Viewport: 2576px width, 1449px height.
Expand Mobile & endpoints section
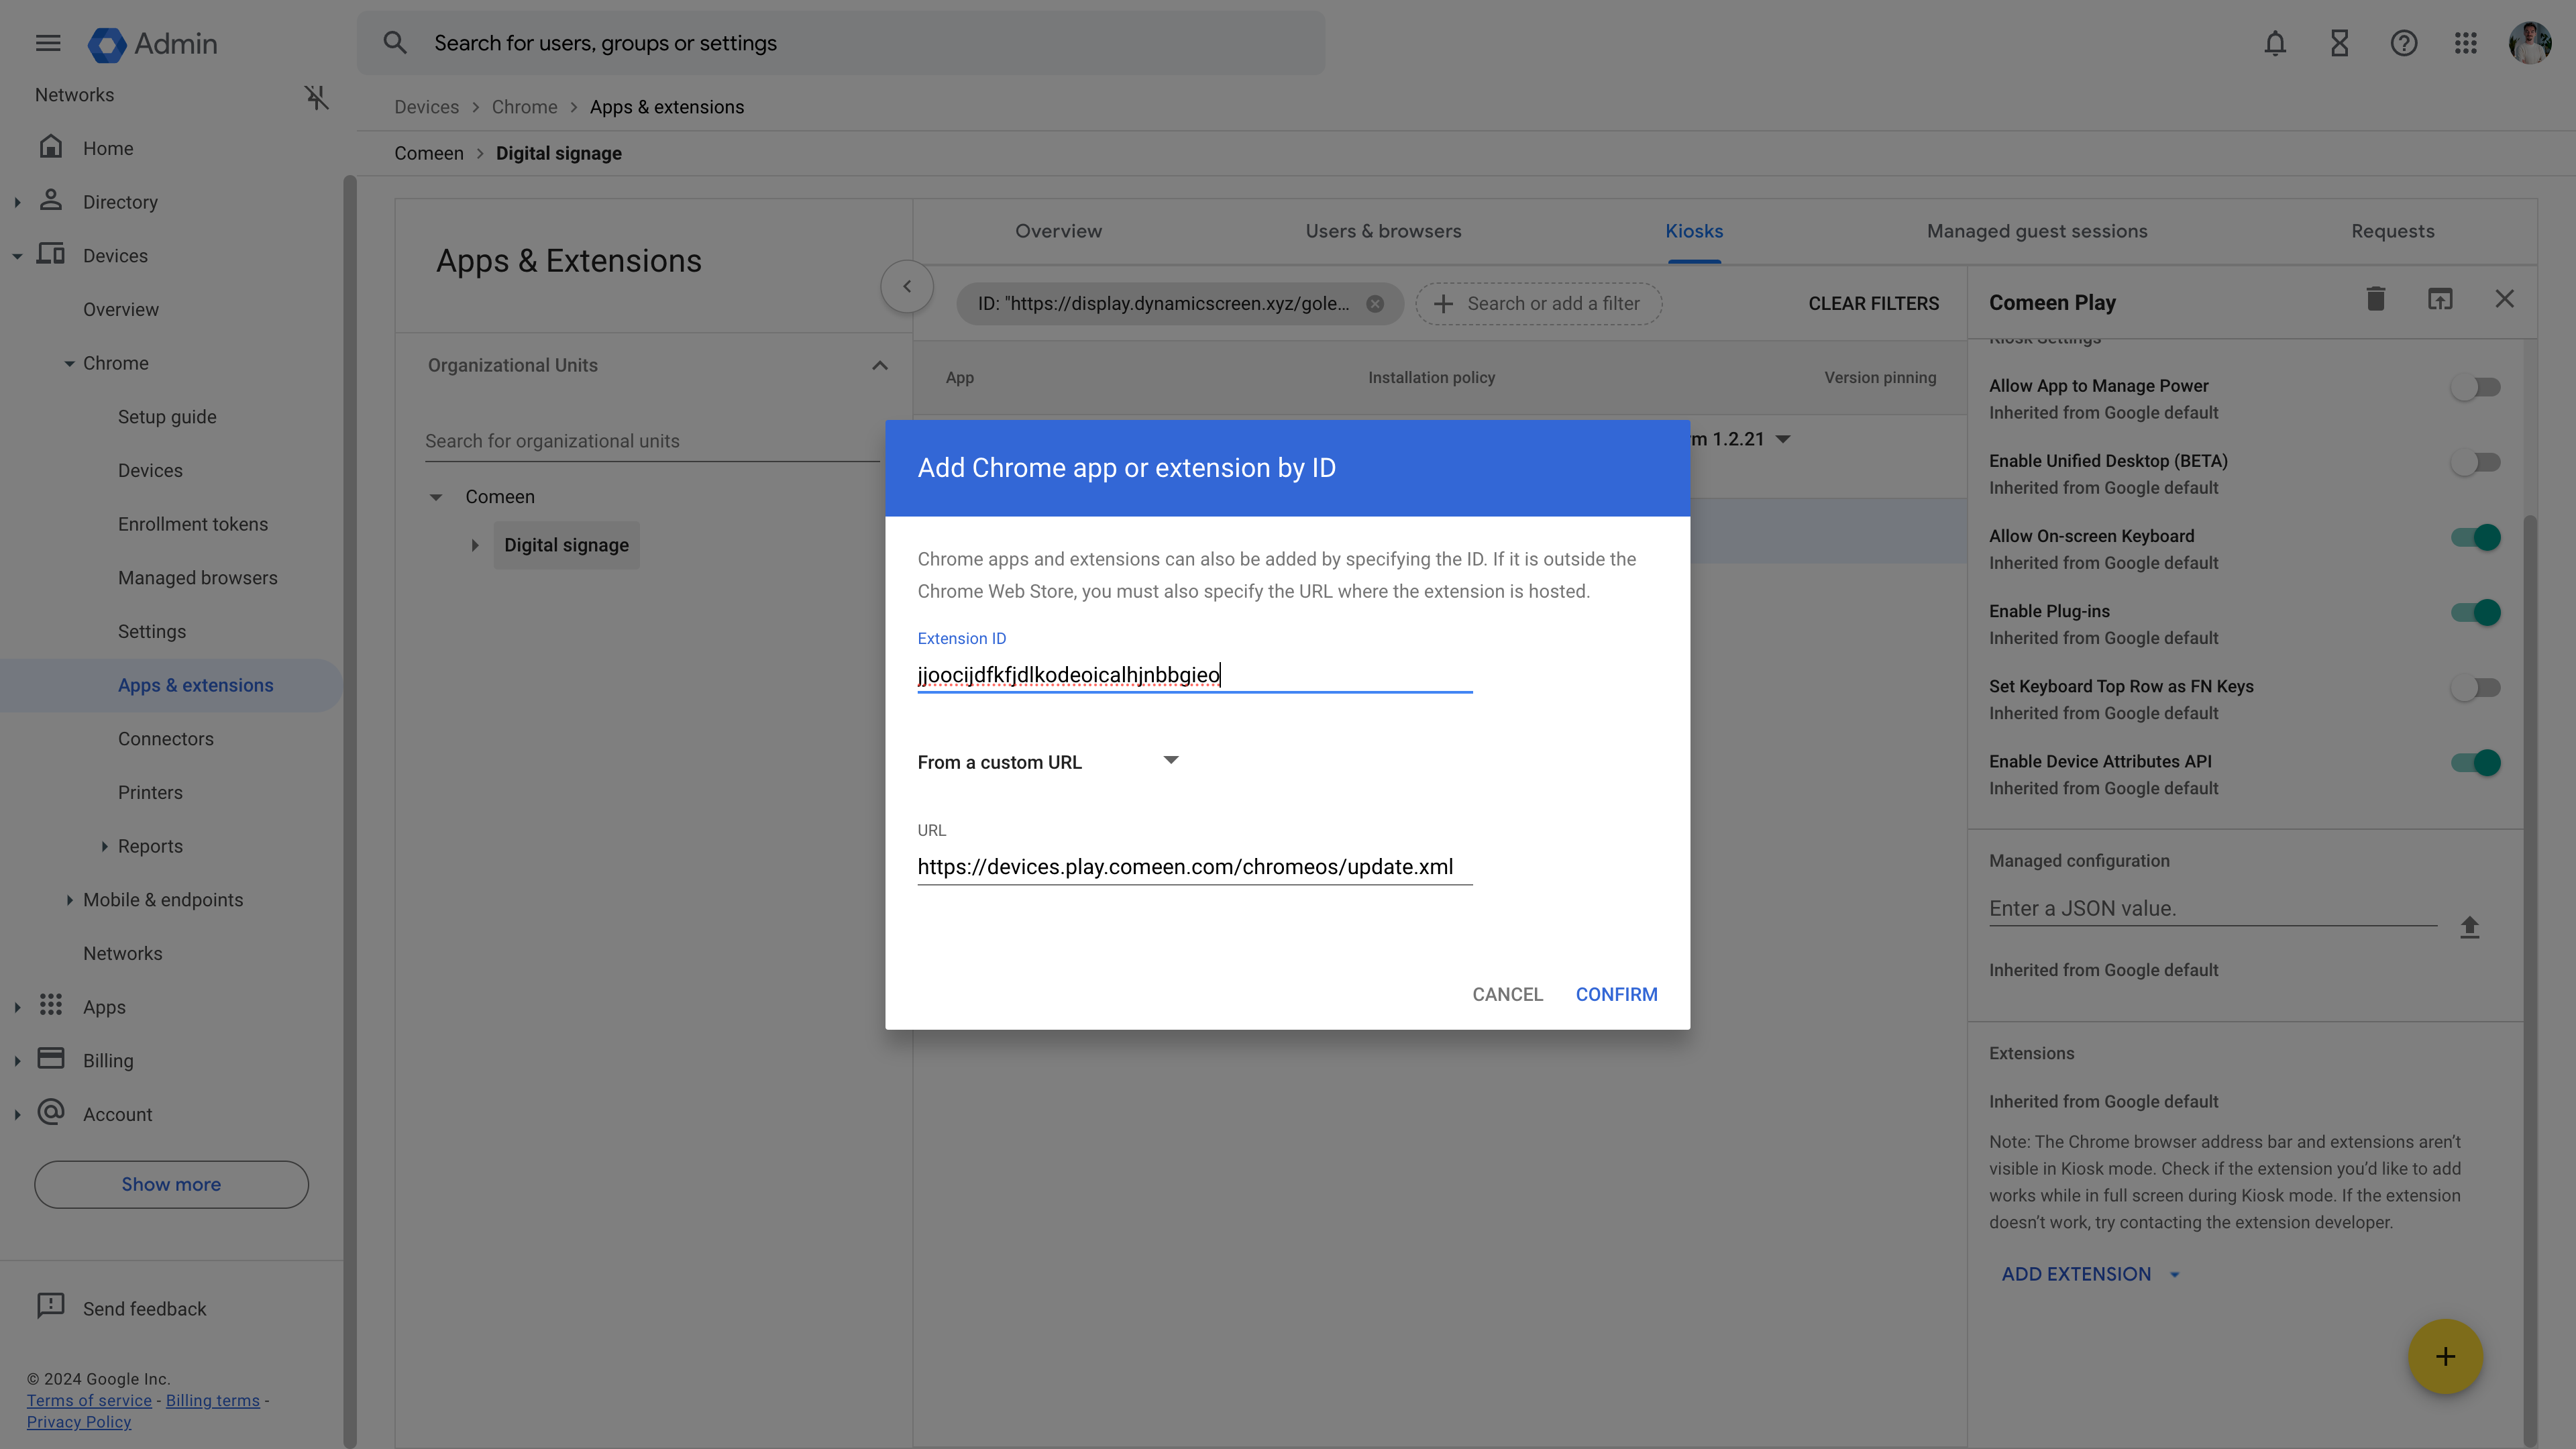(x=69, y=900)
